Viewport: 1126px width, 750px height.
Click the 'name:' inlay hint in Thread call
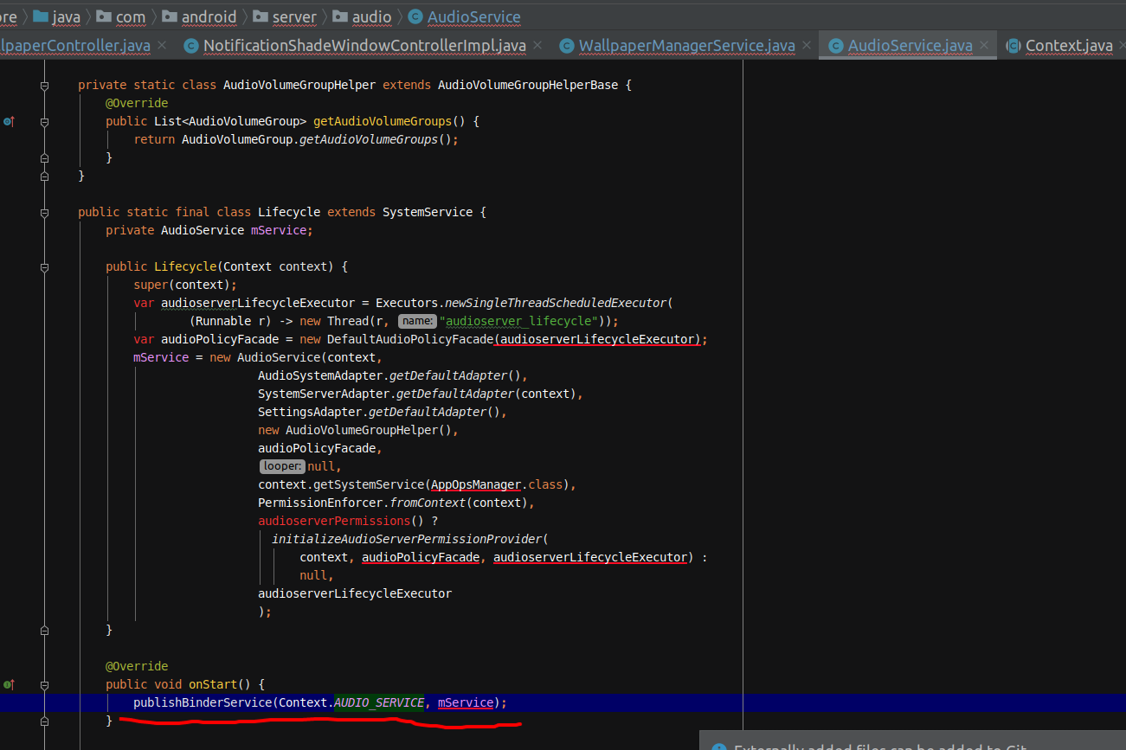417,321
